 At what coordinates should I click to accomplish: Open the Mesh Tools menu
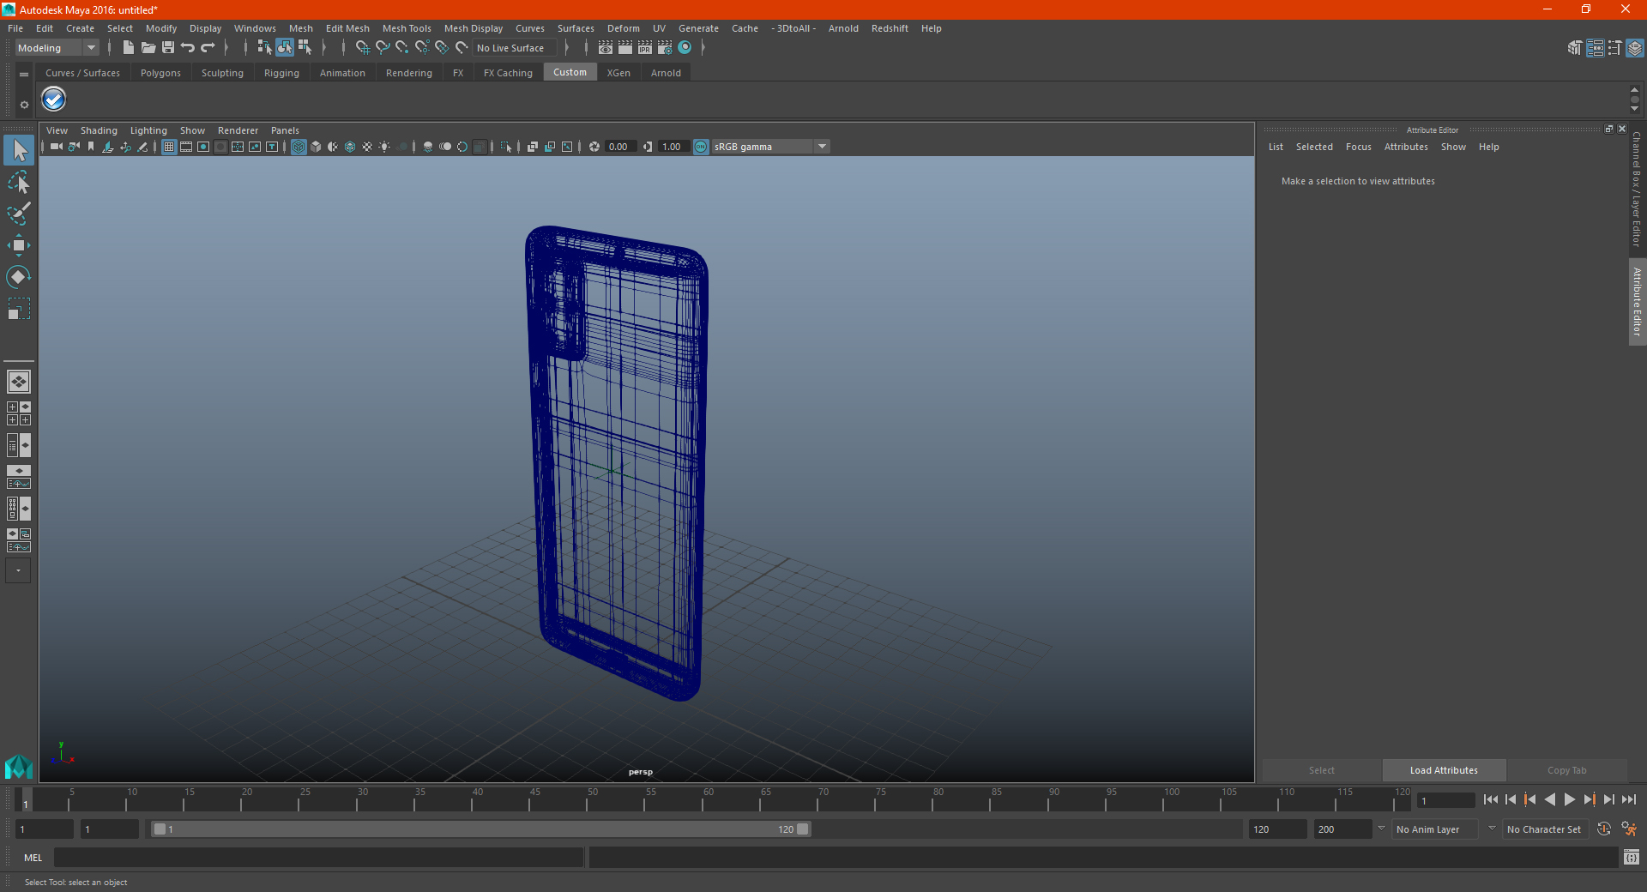click(x=407, y=28)
